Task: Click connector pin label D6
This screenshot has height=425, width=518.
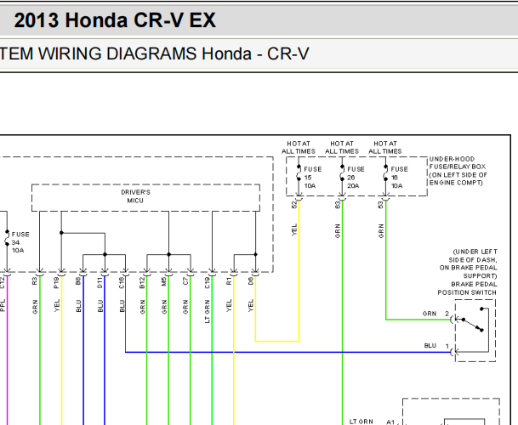Action: (x=251, y=281)
